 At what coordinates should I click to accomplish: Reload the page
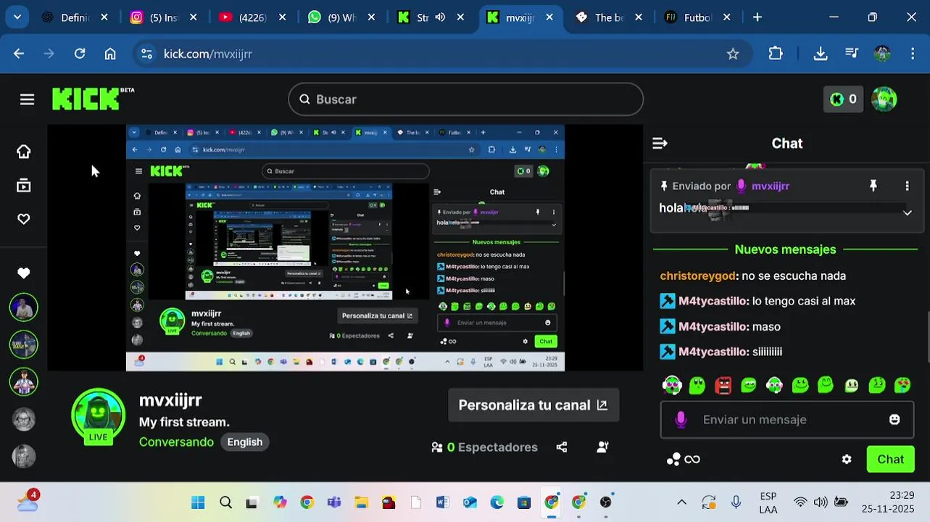tap(80, 54)
